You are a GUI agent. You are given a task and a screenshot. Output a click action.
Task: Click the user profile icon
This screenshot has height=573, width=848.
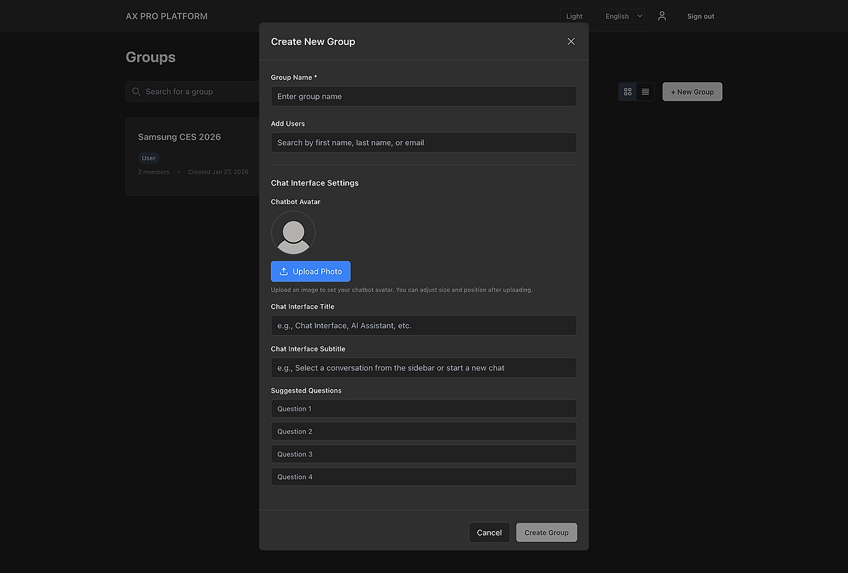(662, 16)
